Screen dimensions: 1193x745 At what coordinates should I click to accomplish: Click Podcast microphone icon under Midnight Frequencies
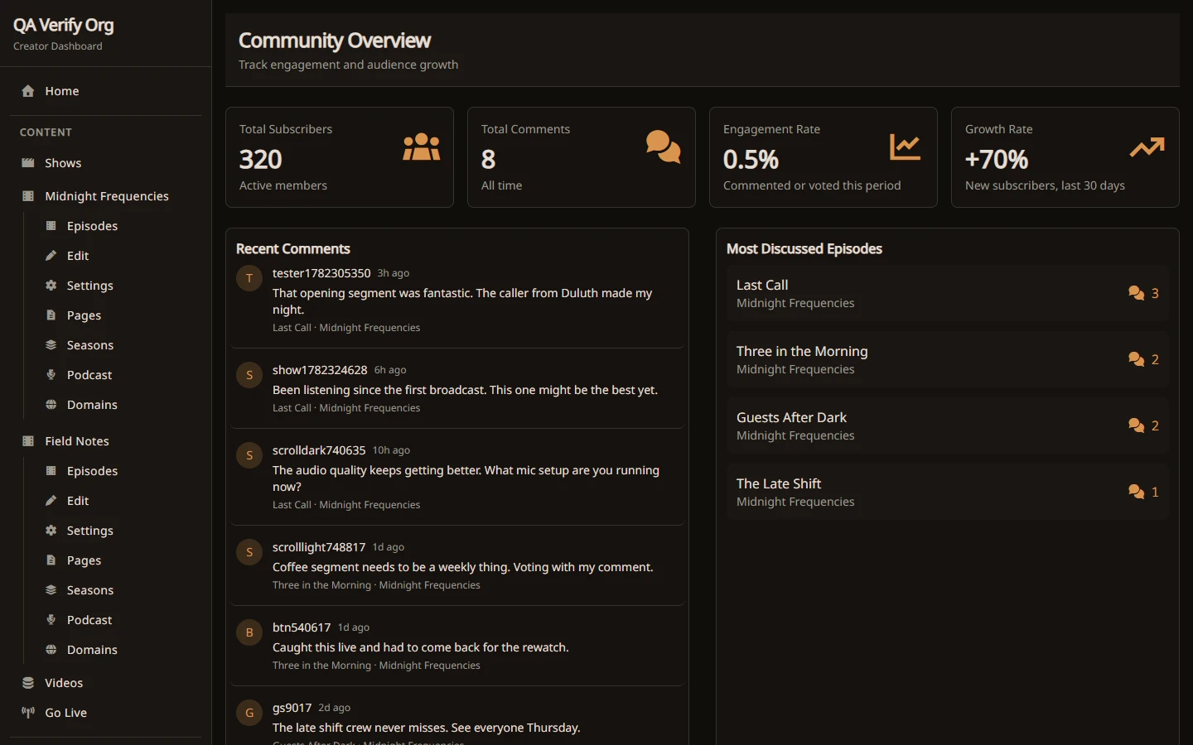[51, 375]
